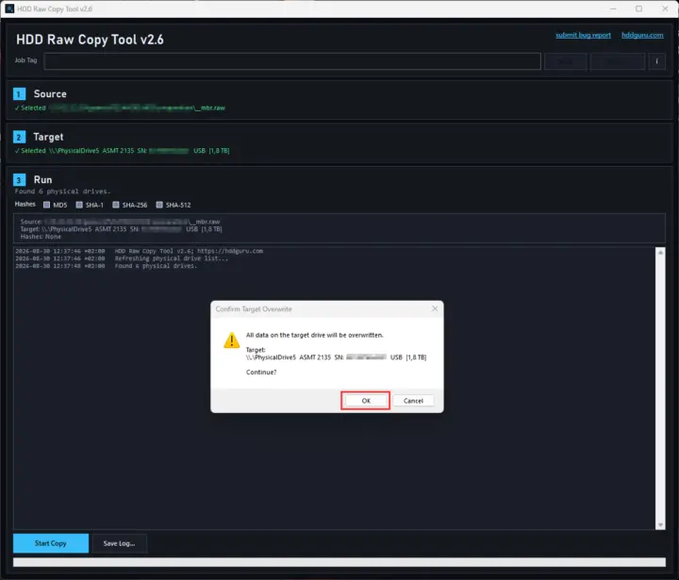679x580 pixels.
Task: Click the app icon in title bar
Action: point(9,8)
